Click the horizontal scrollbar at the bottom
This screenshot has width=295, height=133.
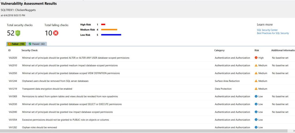point(144,131)
